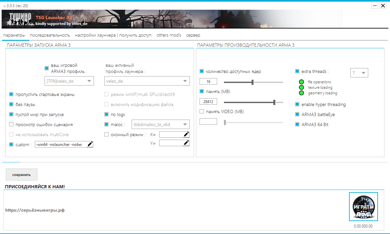Enable просмотр ошибок сценария

click(x=11, y=124)
